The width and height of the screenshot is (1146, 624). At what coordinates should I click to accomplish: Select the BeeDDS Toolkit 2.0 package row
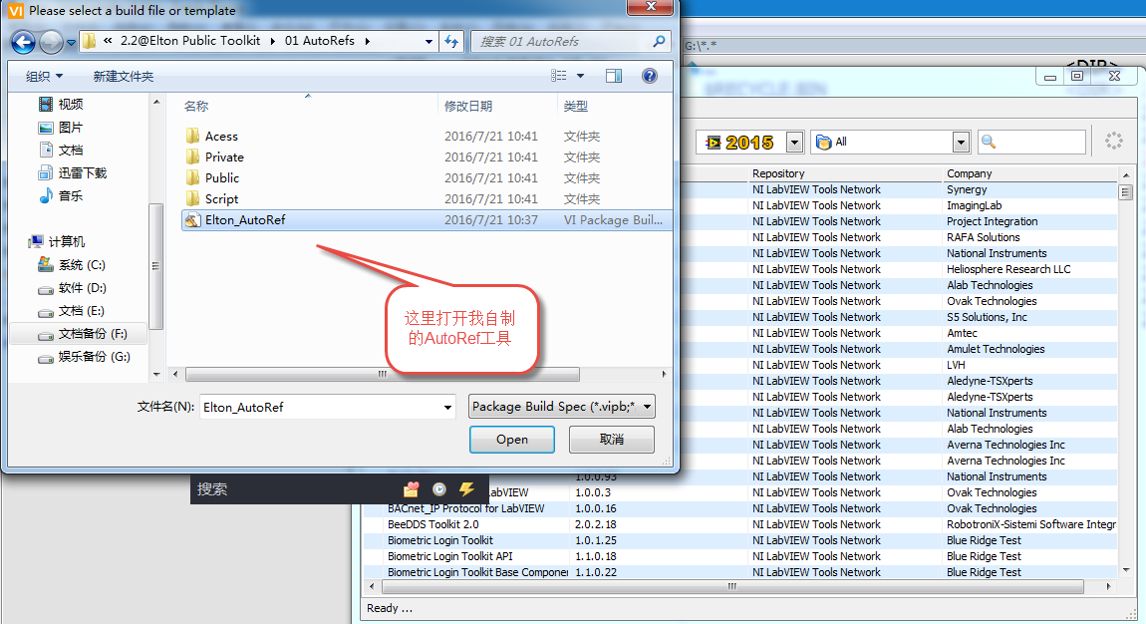tap(739, 524)
